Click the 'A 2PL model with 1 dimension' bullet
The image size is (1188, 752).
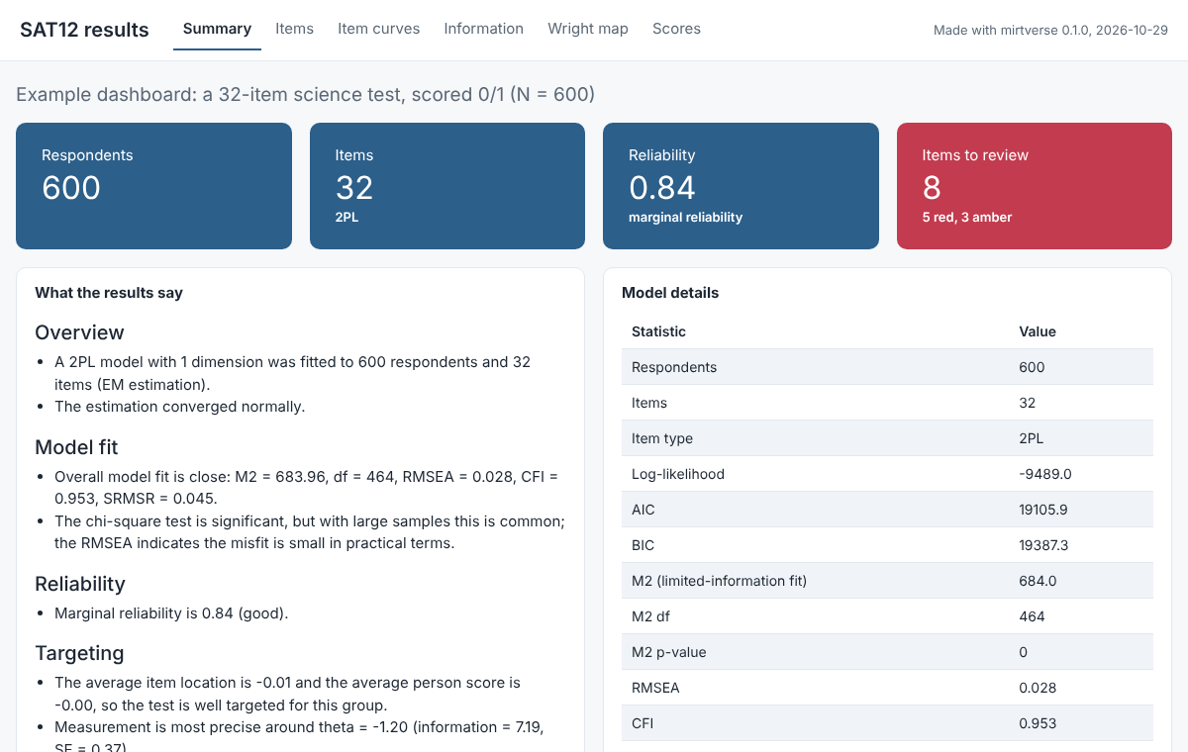[292, 373]
